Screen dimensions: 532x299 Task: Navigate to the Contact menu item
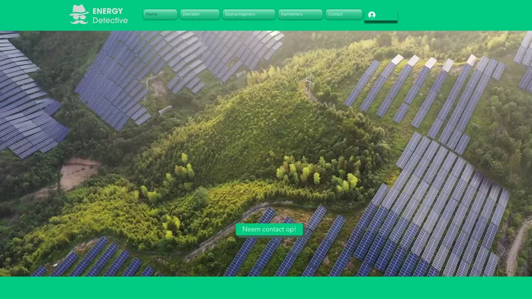pos(344,15)
